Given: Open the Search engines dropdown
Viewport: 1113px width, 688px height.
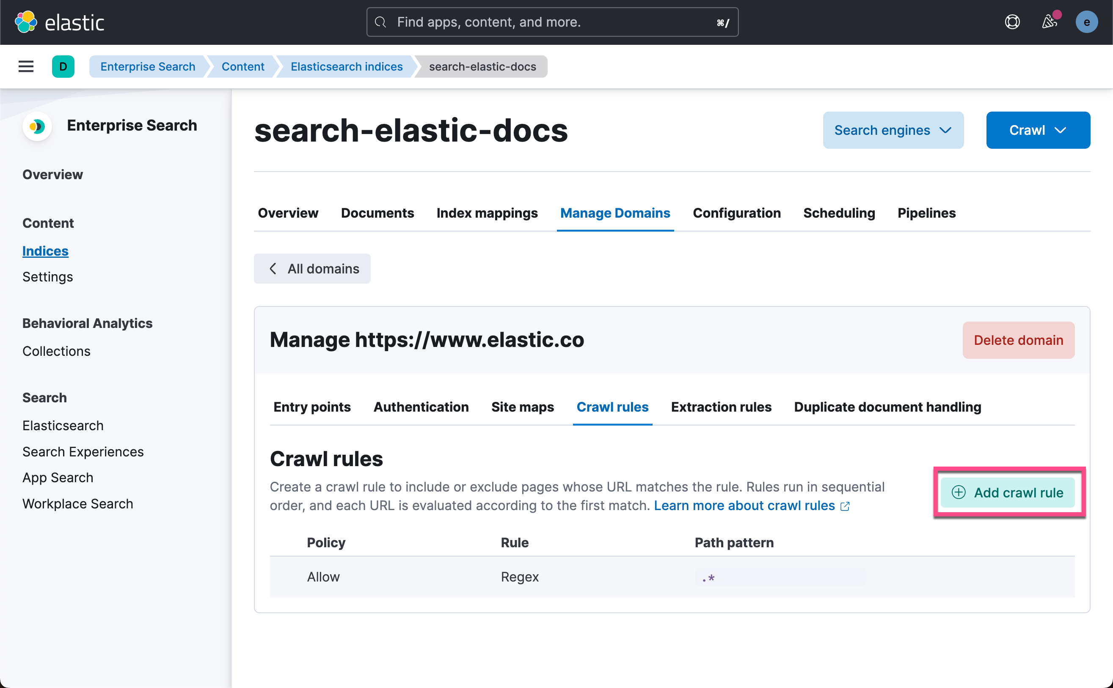Looking at the screenshot, I should coord(893,130).
